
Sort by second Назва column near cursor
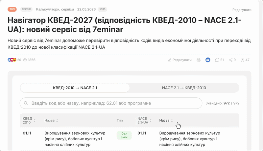[166, 120]
